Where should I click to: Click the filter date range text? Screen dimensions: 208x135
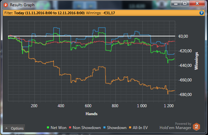pos(49,13)
